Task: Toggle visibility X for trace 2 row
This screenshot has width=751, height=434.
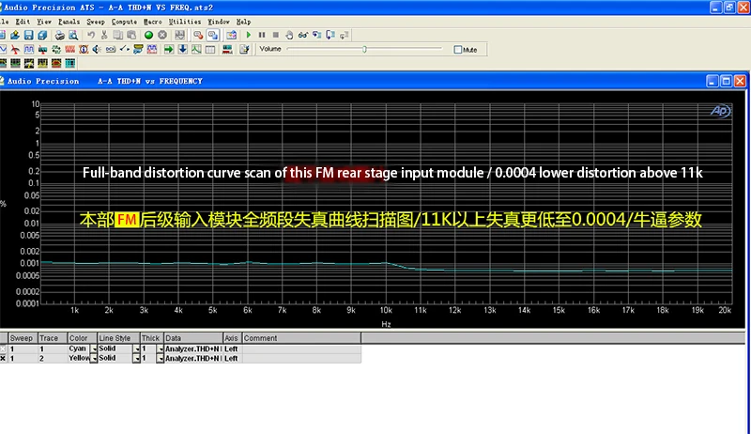Action: point(3,358)
